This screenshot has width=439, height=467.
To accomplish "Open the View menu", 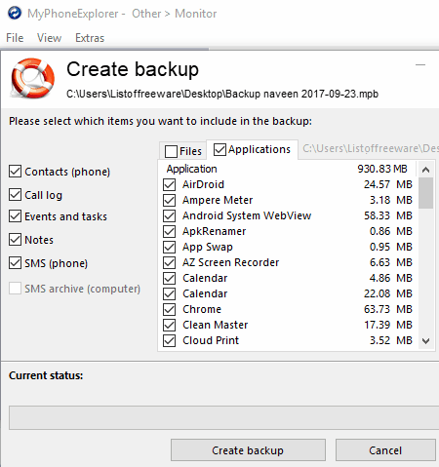I will pyautogui.click(x=49, y=38).
